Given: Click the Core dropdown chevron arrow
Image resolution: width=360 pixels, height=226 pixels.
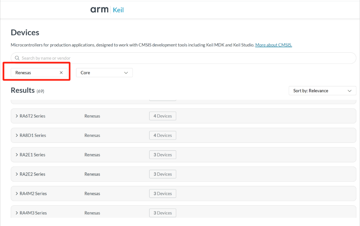Looking at the screenshot, I should point(126,73).
